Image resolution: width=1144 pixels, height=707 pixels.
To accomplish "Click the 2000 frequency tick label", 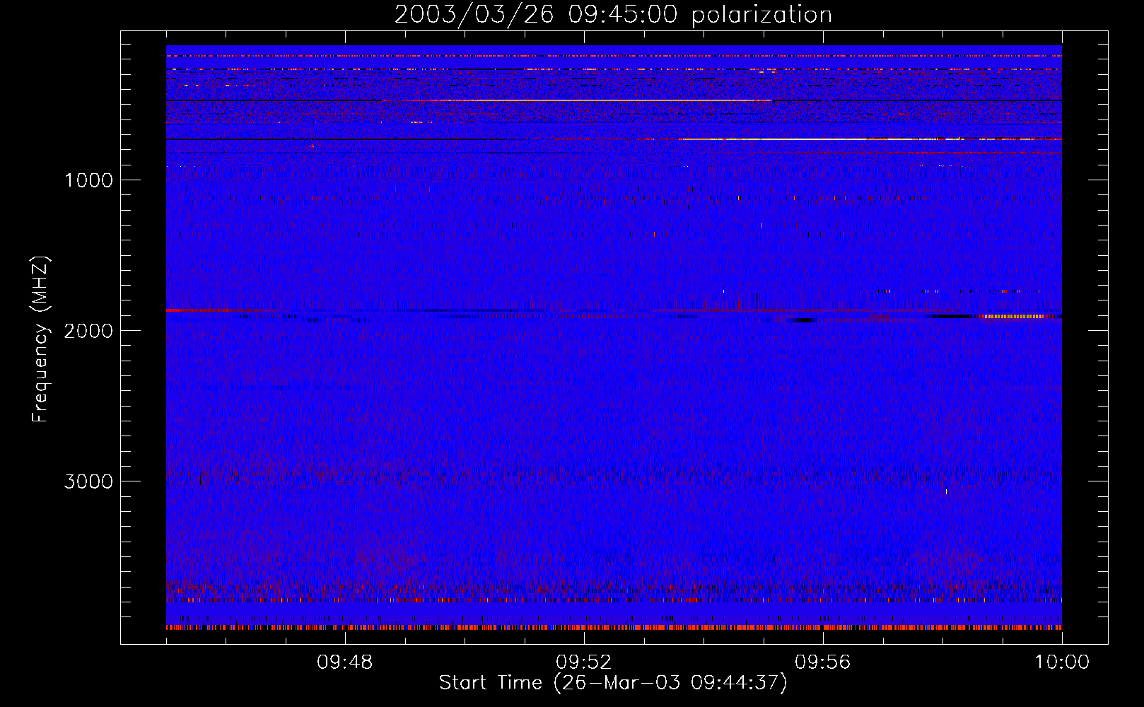I will pyautogui.click(x=88, y=331).
